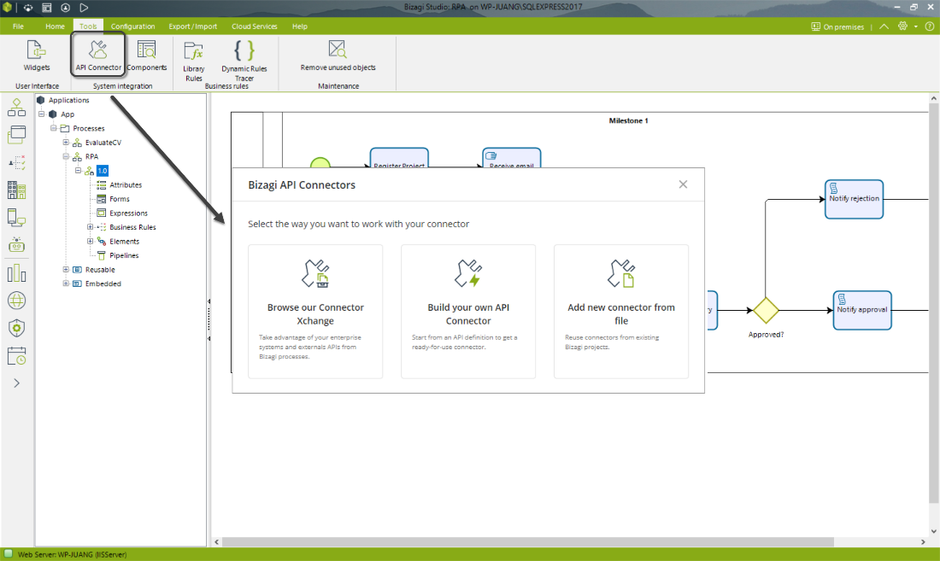Click the play Run icon in title bar

pos(84,8)
